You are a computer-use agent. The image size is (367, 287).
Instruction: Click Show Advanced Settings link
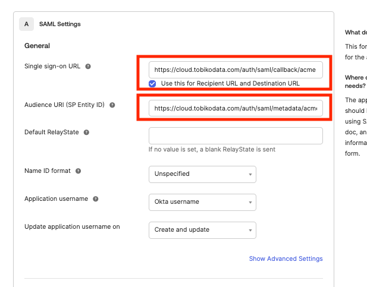[286, 258]
